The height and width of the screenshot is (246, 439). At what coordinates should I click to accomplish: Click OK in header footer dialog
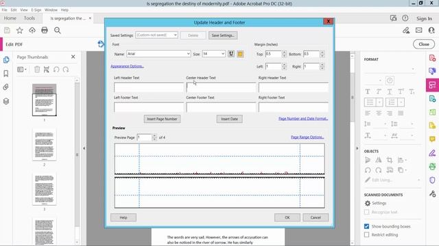pos(287,217)
